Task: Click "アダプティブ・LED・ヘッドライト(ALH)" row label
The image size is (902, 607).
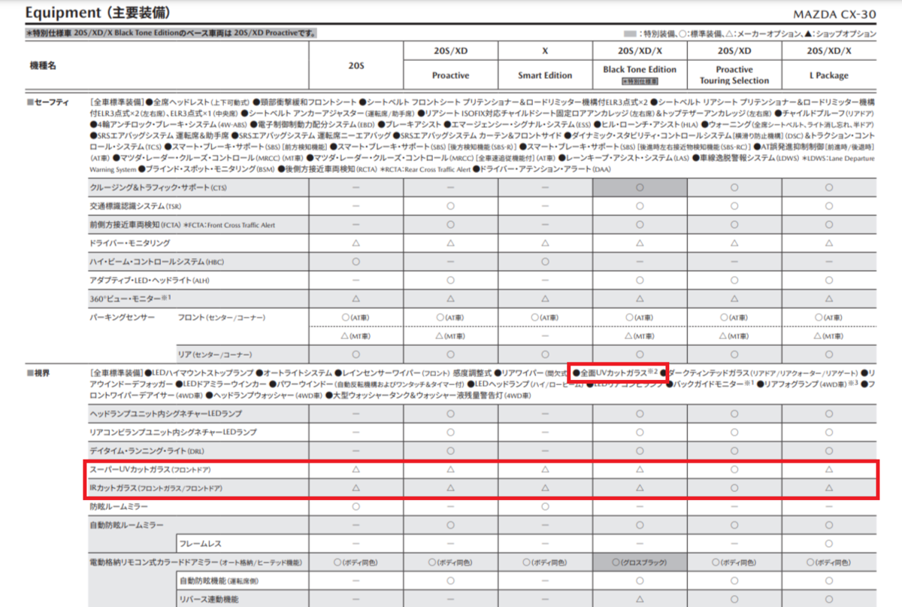Action: [150, 280]
